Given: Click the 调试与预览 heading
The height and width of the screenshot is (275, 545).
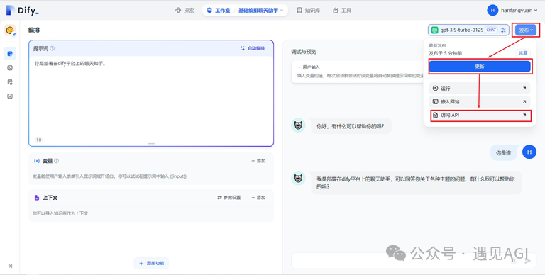Looking at the screenshot, I should (x=304, y=52).
